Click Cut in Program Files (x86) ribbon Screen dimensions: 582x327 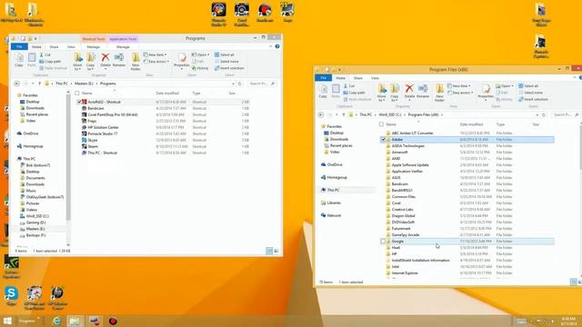(x=349, y=86)
